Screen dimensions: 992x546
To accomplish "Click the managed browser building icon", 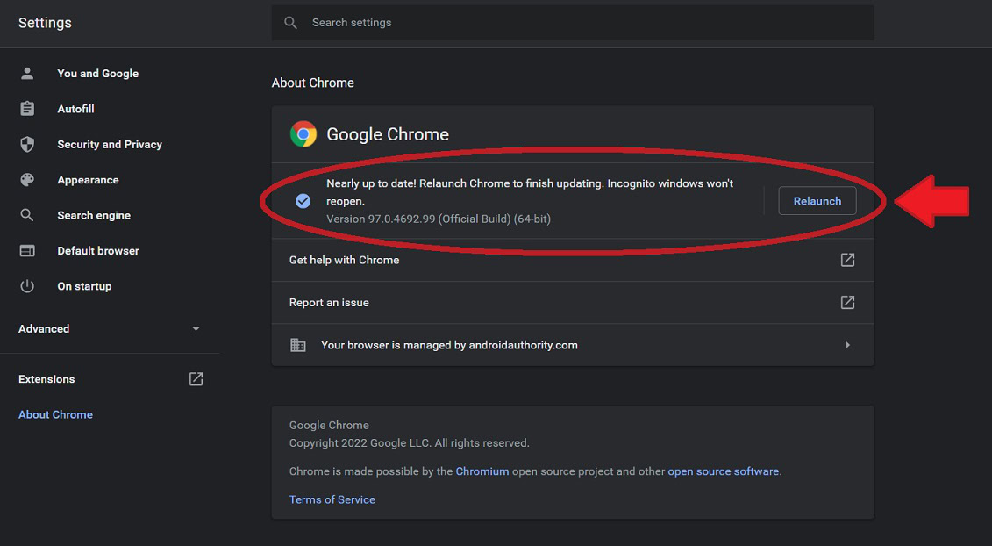I will pyautogui.click(x=297, y=344).
